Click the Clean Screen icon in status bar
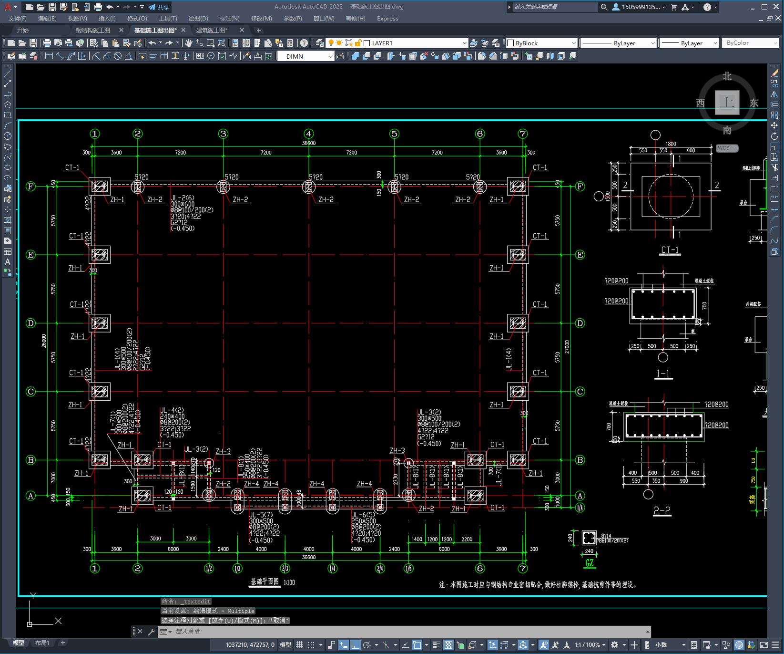Image resolution: width=784 pixels, height=654 pixels. coord(764,645)
